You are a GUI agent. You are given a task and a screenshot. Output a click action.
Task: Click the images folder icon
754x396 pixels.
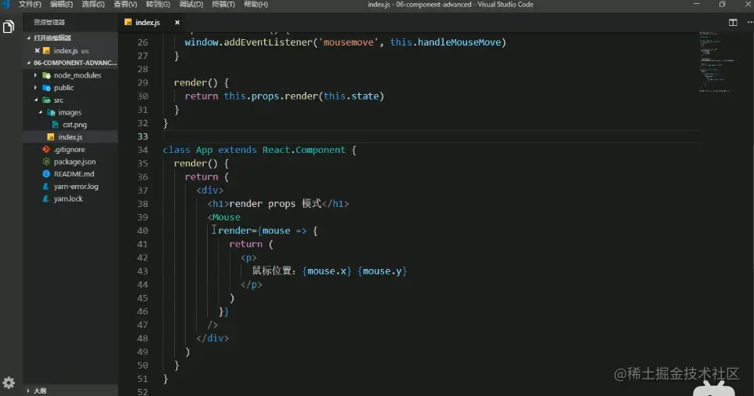[51, 113]
